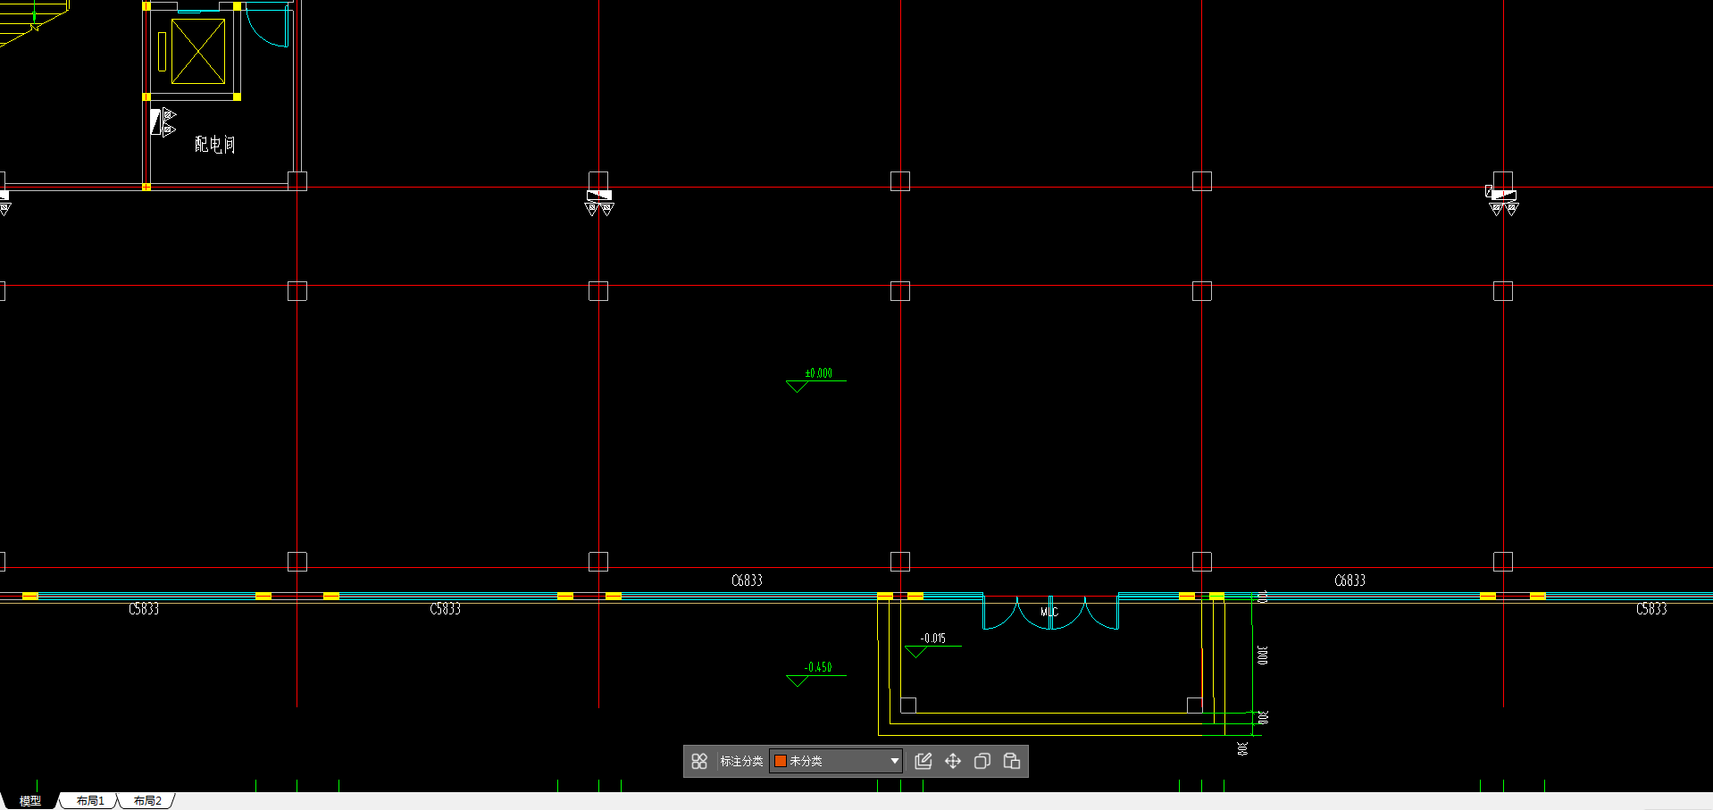Click the -0.450 elevation label
The width and height of the screenshot is (1713, 810).
[x=818, y=667]
